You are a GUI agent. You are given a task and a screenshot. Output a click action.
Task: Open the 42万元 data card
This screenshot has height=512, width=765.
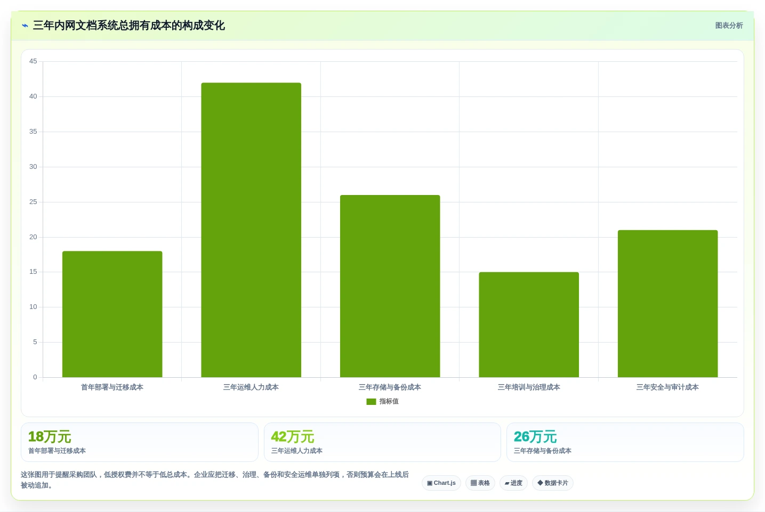pos(382,442)
